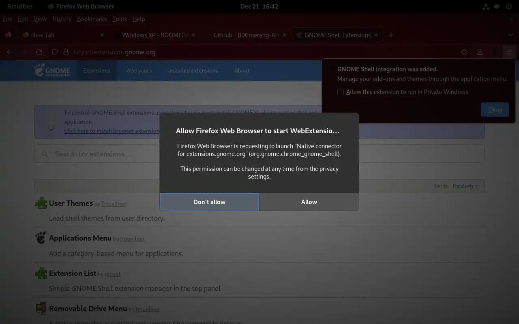519x324 pixels.
Task: Click Okay in the GNOME Shell integration popup
Action: (495, 109)
